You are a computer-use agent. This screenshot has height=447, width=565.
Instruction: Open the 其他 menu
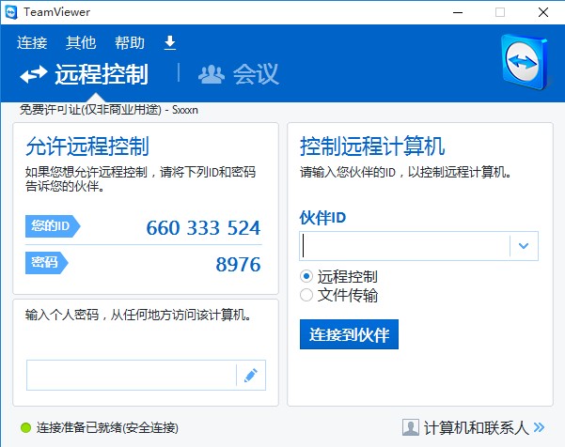81,43
